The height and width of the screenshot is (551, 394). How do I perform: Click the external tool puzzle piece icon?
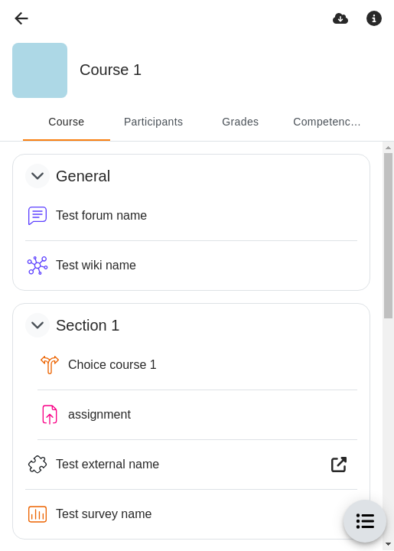point(37,465)
